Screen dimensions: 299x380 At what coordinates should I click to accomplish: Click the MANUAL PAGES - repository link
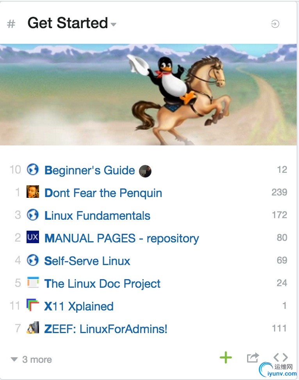[x=121, y=238]
